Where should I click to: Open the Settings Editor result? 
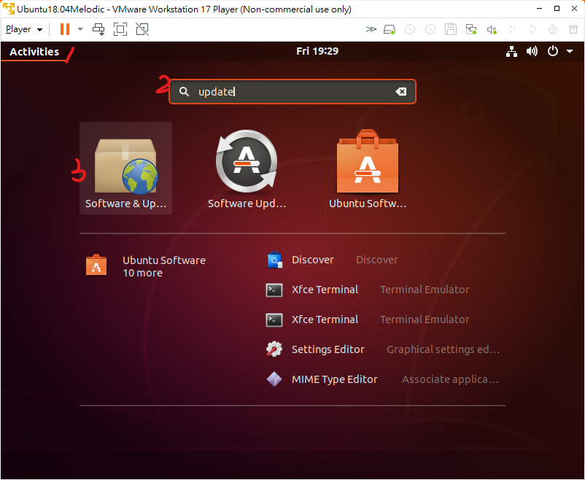pos(382,349)
